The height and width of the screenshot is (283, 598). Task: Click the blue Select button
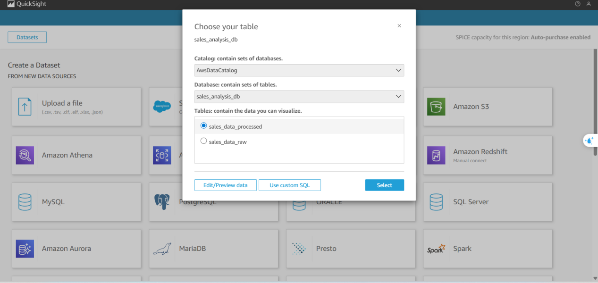[x=385, y=185]
